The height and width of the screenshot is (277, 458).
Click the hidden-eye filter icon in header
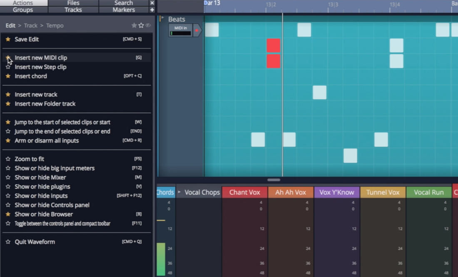[148, 25]
